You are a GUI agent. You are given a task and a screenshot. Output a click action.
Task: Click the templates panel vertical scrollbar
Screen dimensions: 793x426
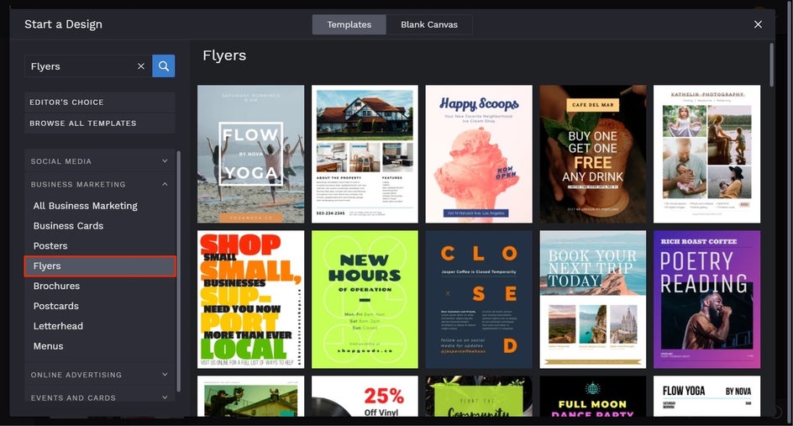pyautogui.click(x=771, y=65)
